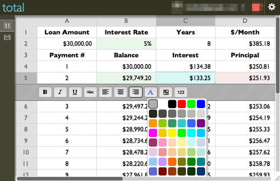Select row 1 header

tap(26, 32)
